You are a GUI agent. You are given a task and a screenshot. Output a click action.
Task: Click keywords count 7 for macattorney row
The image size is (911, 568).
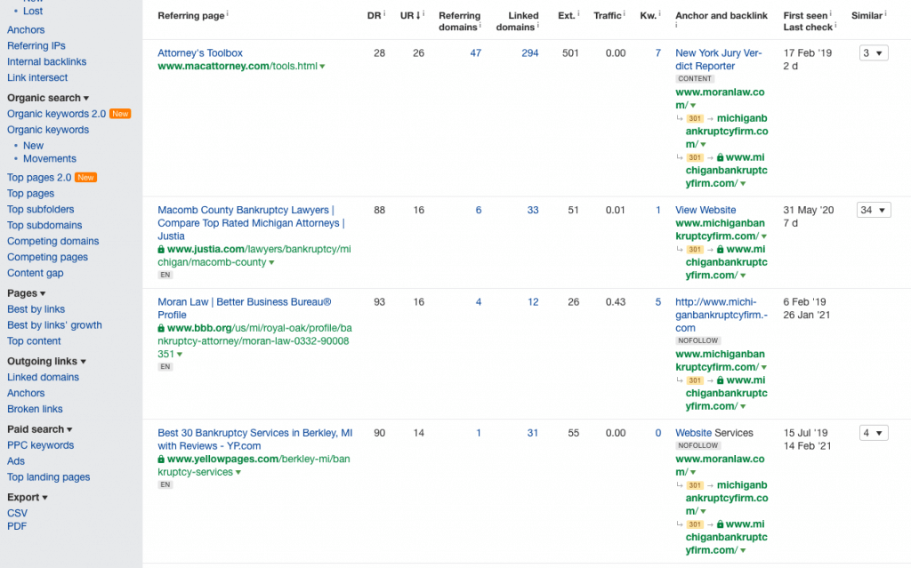[x=658, y=52]
